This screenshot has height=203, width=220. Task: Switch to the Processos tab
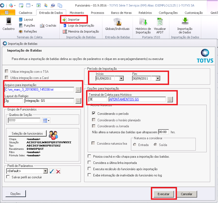(x=97, y=13)
